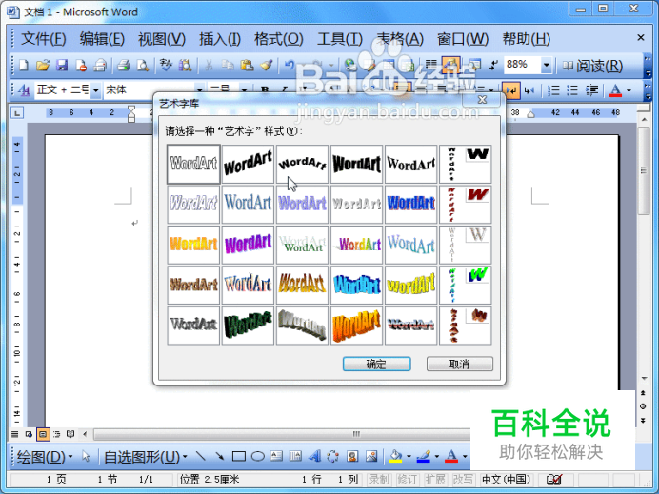Switch to Print Layout view button
This screenshot has height=494, width=659.
[43, 434]
